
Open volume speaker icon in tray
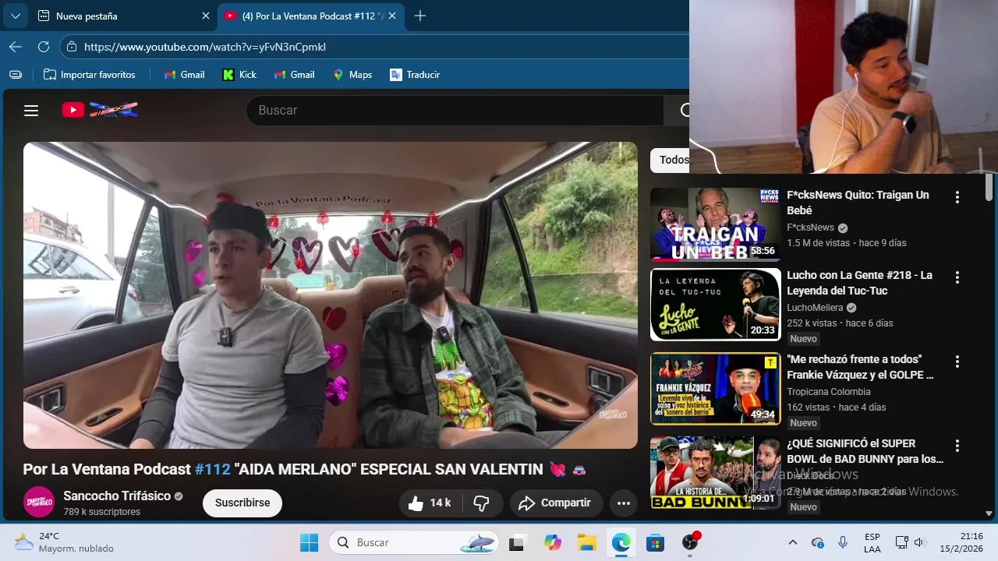coord(919,542)
